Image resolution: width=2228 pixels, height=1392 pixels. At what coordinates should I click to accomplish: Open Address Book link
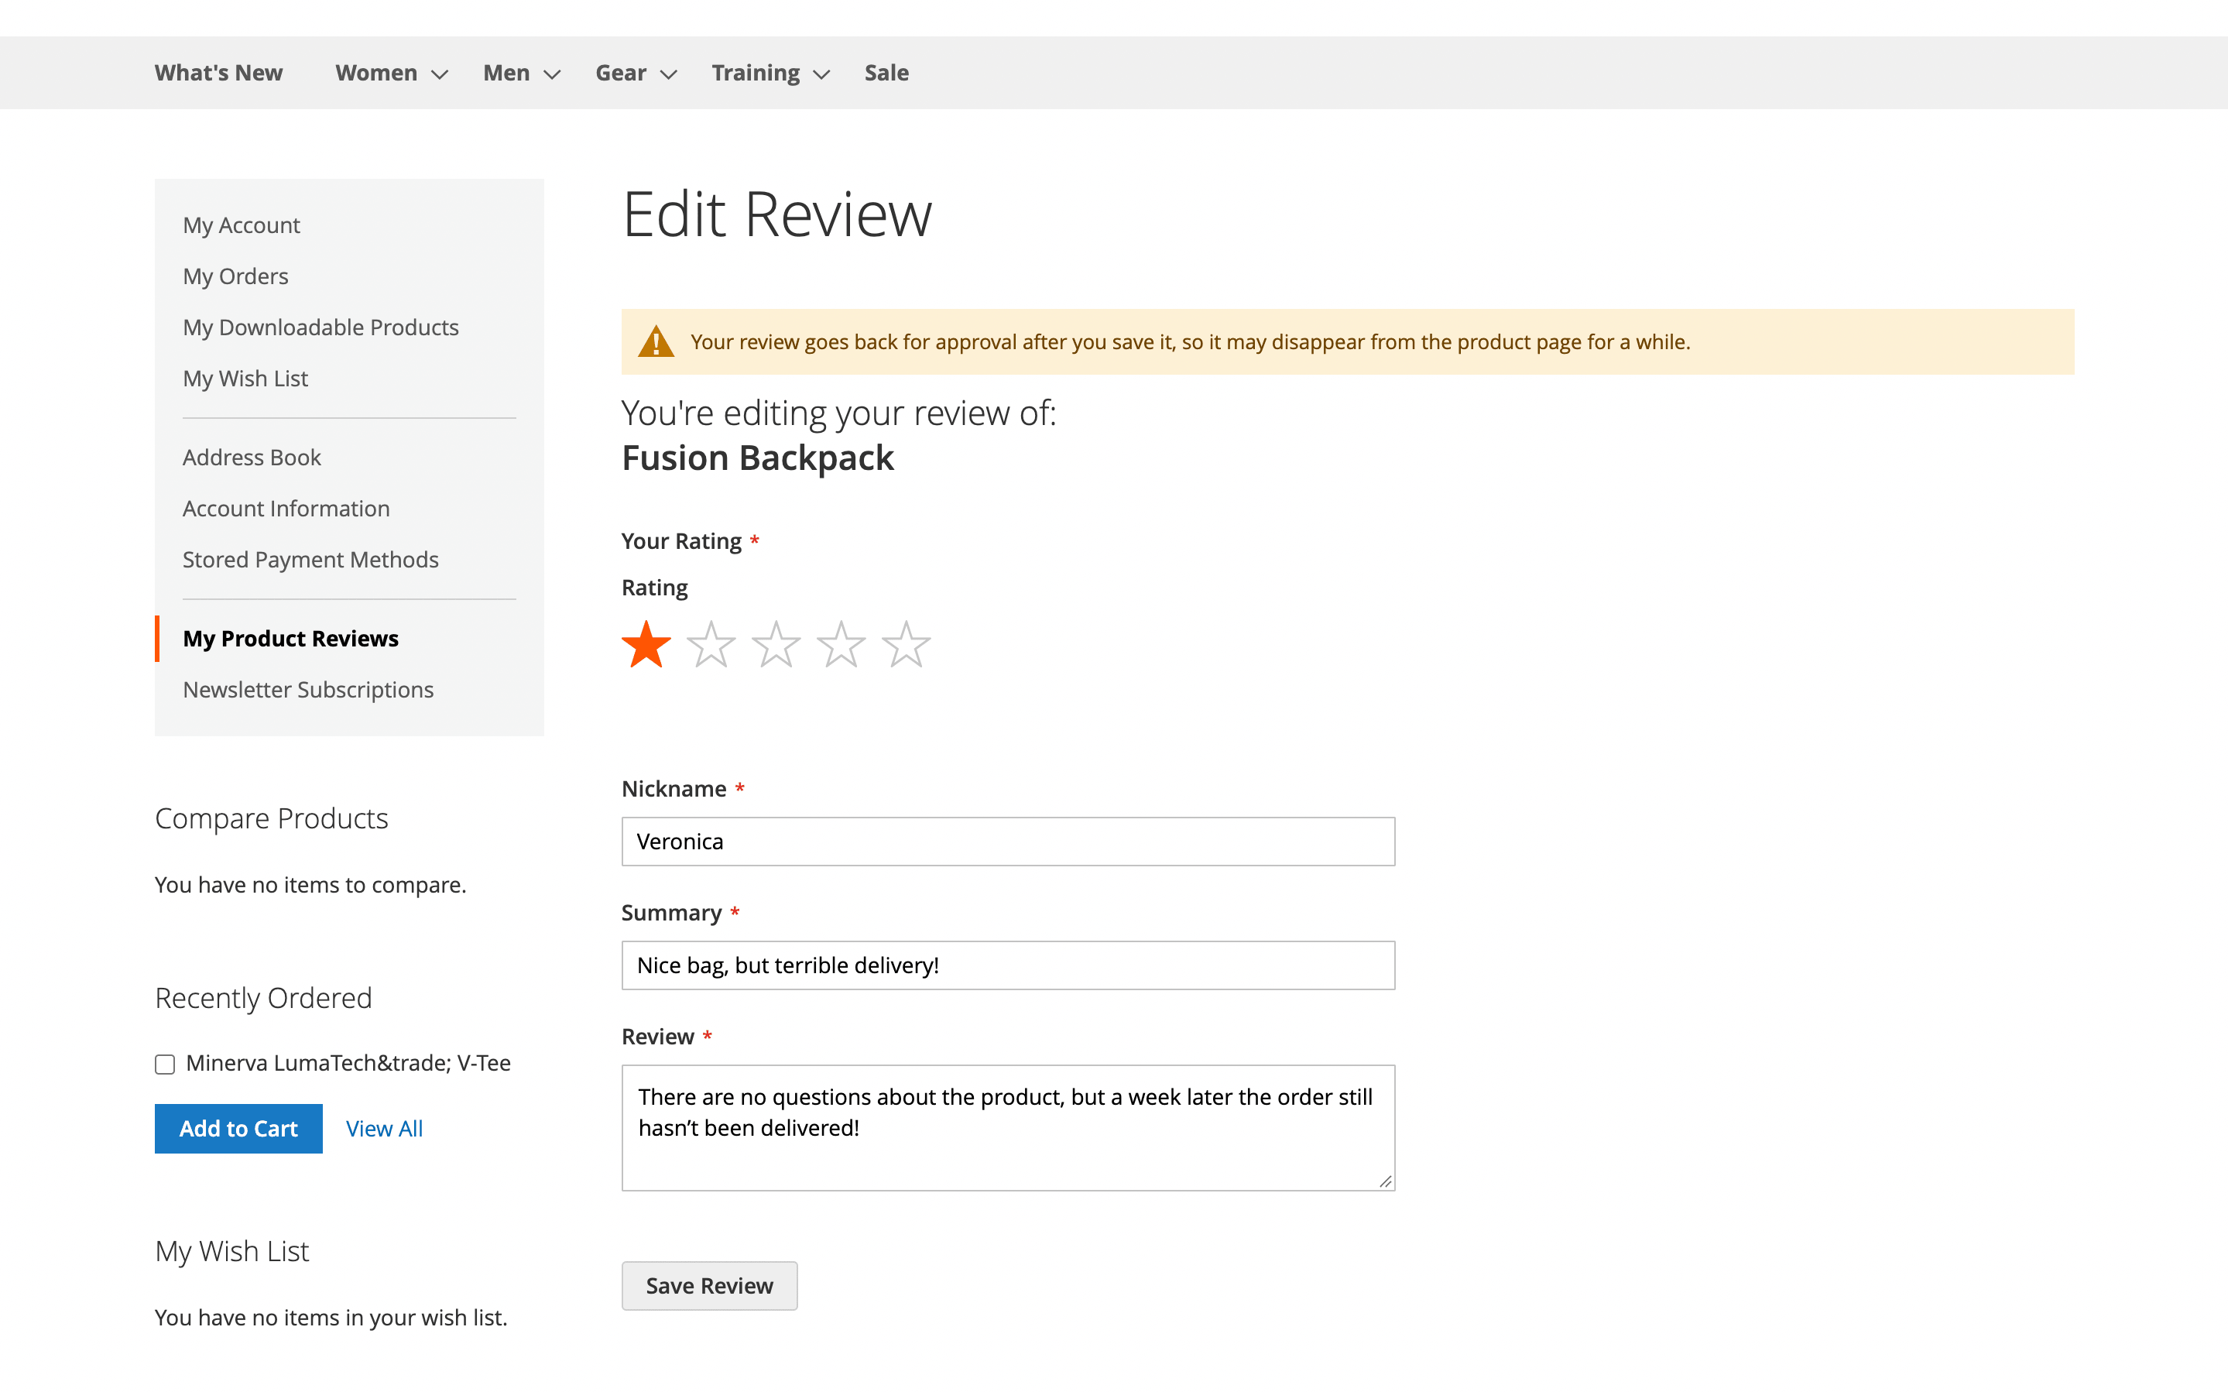click(x=252, y=458)
